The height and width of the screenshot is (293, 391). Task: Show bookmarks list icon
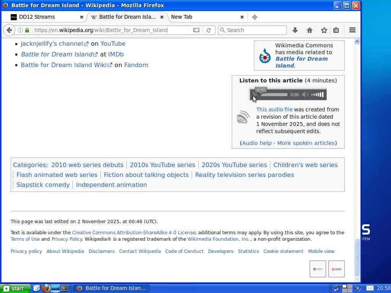coord(336,30)
